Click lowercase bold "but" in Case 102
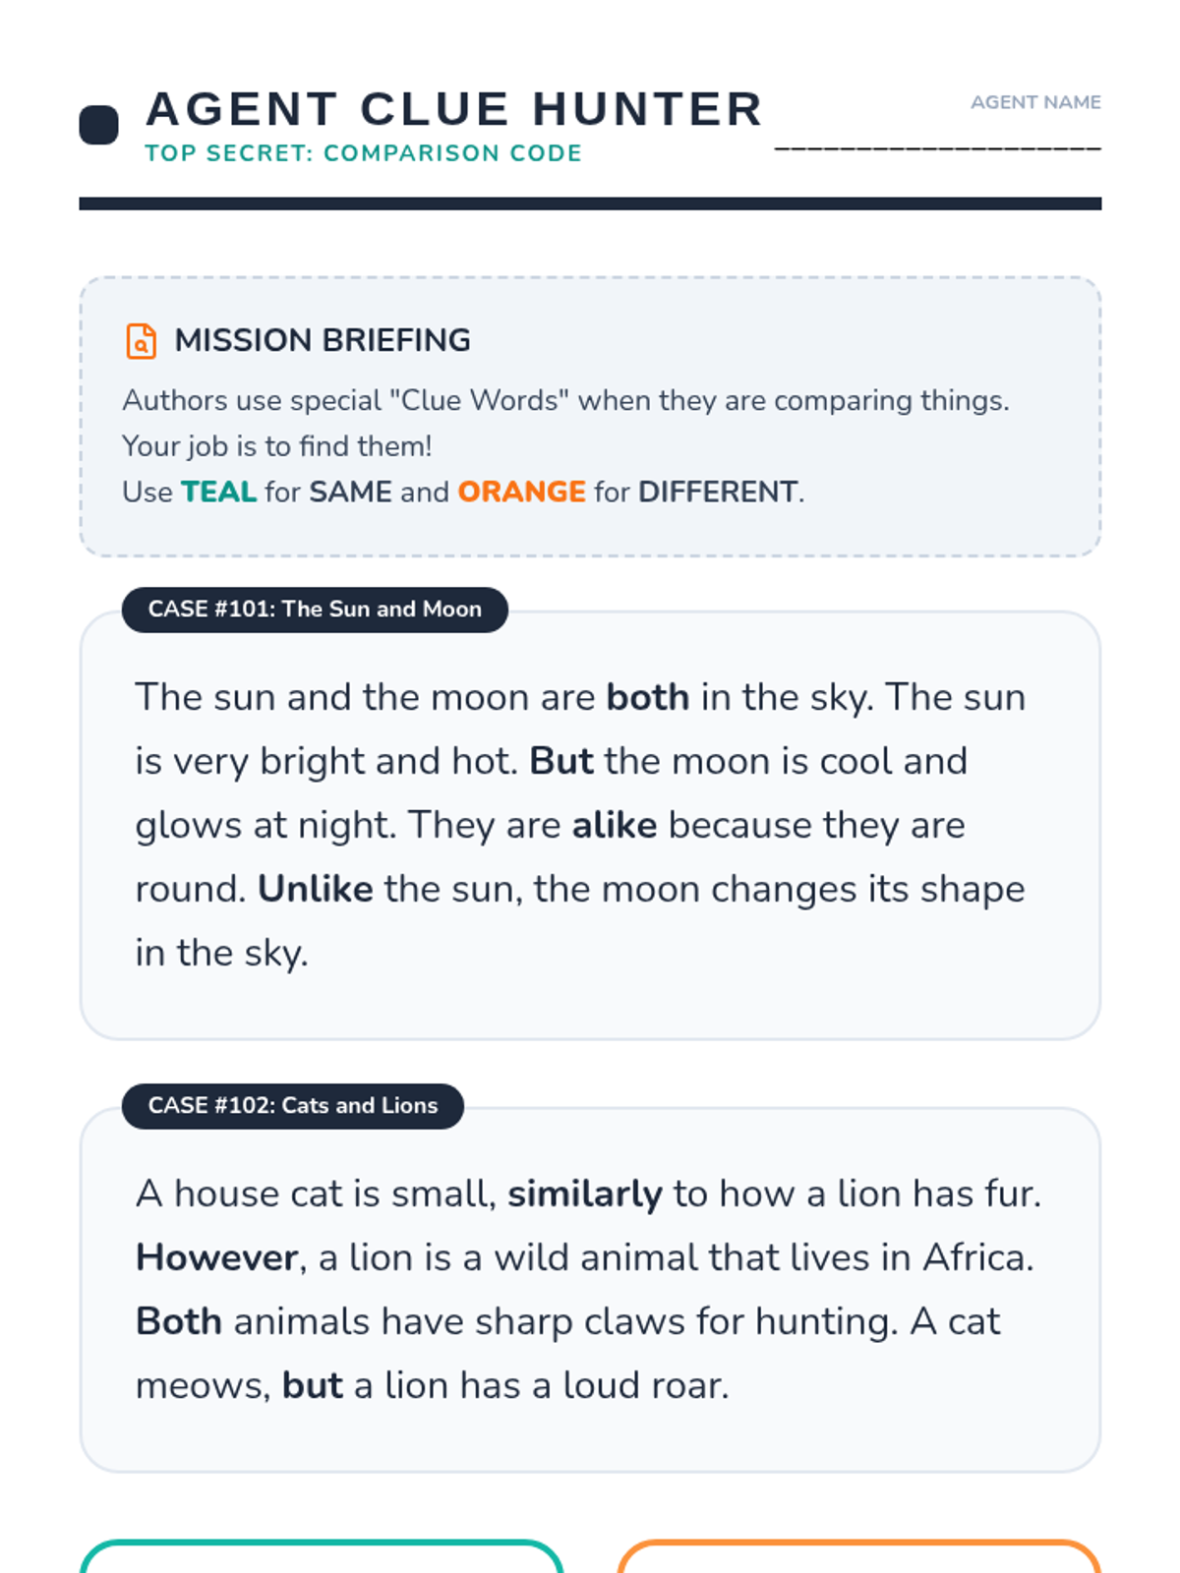1180x1573 pixels. pos(313,1385)
